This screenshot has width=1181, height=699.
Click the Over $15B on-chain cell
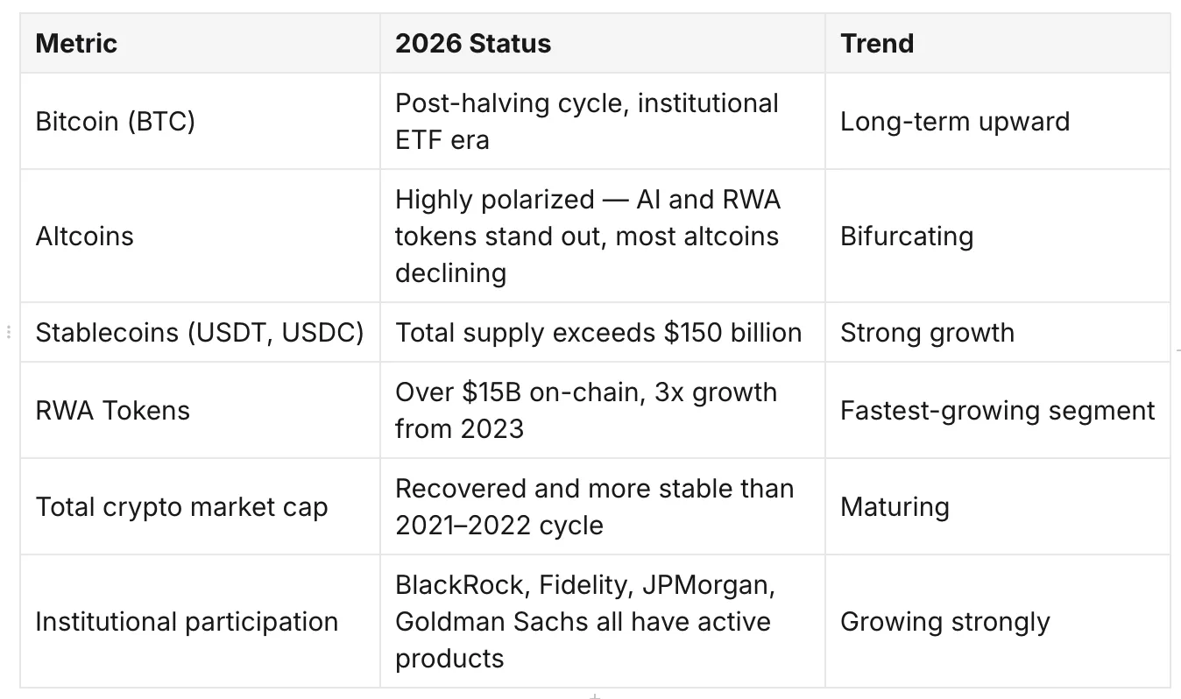point(603,410)
